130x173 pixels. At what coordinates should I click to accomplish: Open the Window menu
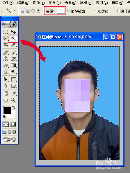117,3
